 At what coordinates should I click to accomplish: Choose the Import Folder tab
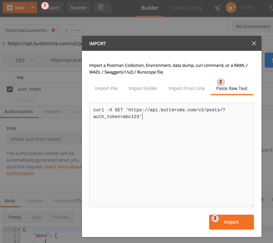pyautogui.click(x=143, y=88)
